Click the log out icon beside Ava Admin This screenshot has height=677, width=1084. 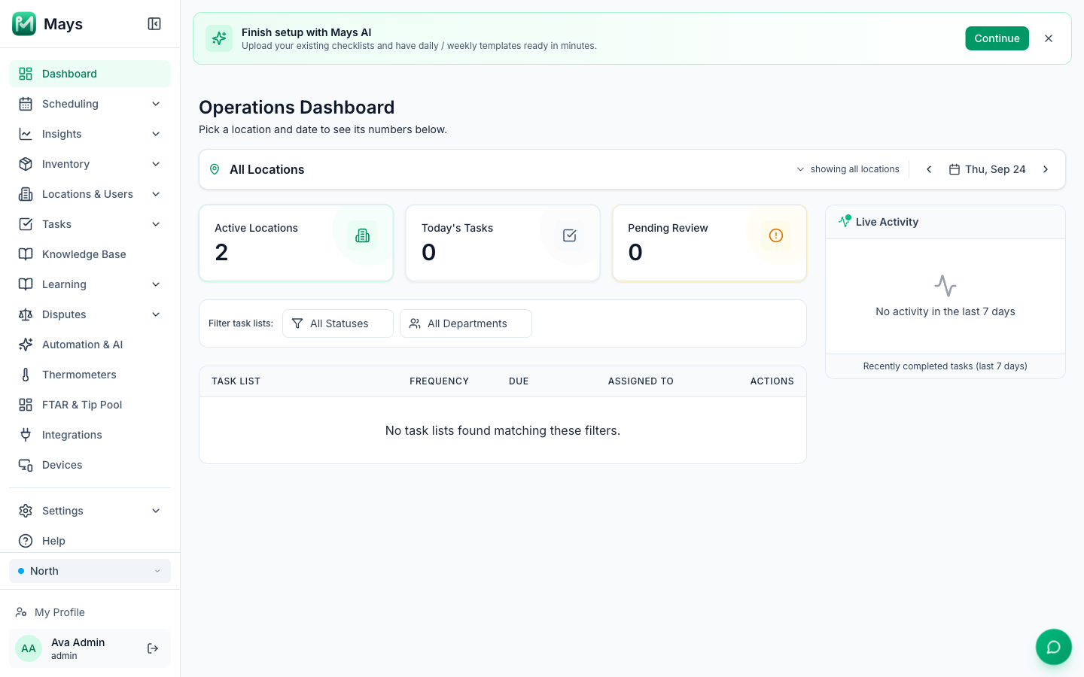(x=153, y=648)
